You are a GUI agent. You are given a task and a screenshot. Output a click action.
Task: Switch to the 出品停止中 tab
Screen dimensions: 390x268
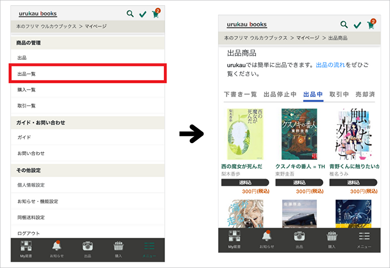(x=280, y=95)
